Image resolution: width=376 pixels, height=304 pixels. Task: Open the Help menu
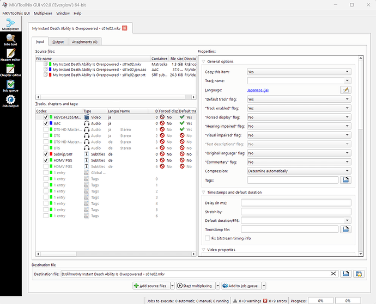pos(77,14)
